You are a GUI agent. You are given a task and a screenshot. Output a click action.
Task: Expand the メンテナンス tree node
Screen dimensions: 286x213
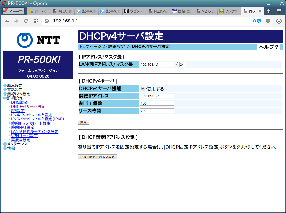click(x=5, y=144)
